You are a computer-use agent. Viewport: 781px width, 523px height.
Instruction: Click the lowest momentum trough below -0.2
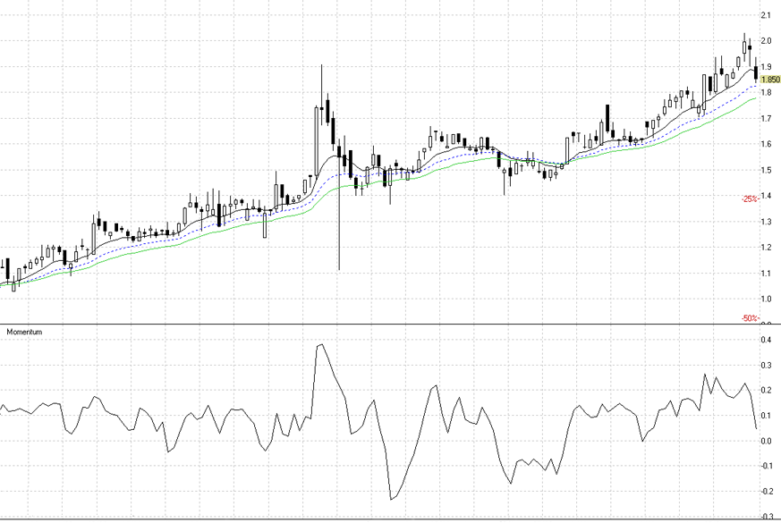[391, 499]
